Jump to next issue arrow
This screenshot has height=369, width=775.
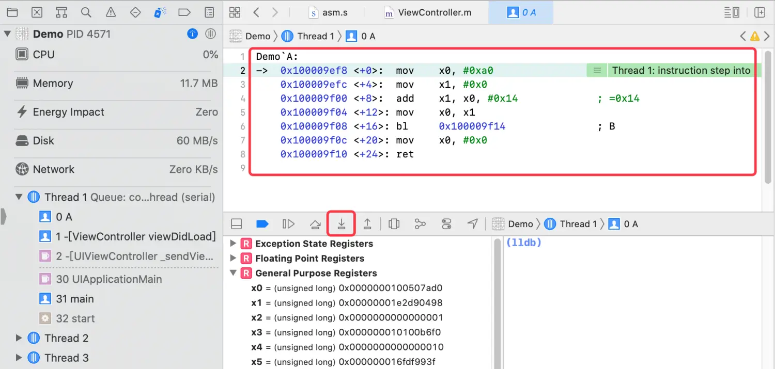(x=767, y=36)
